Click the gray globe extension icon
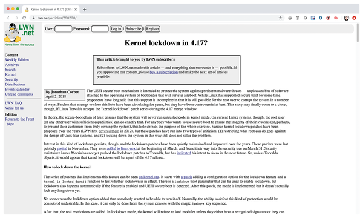 290,18
